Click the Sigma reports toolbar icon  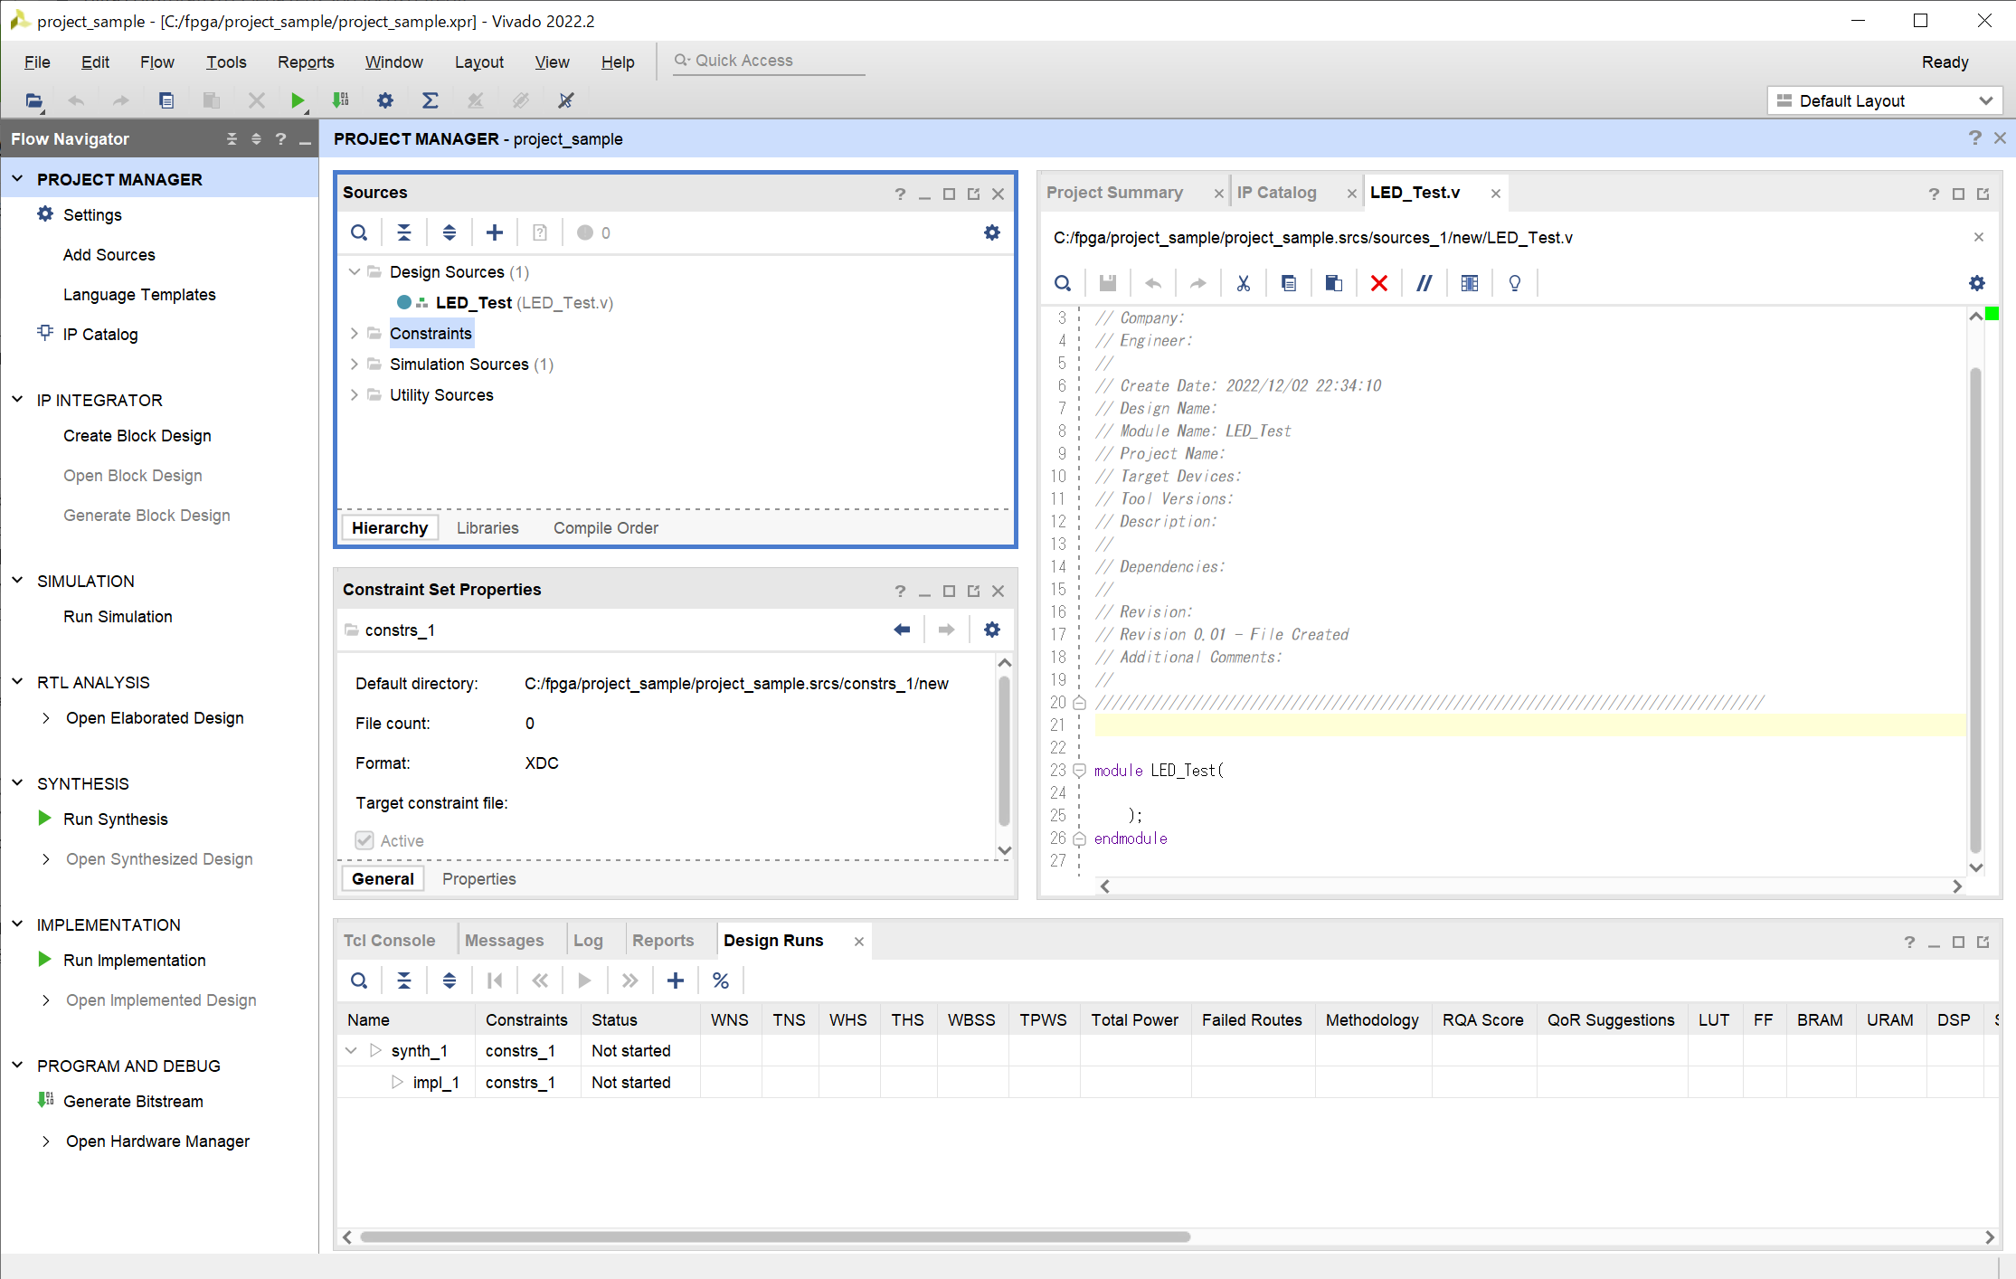coord(431,100)
